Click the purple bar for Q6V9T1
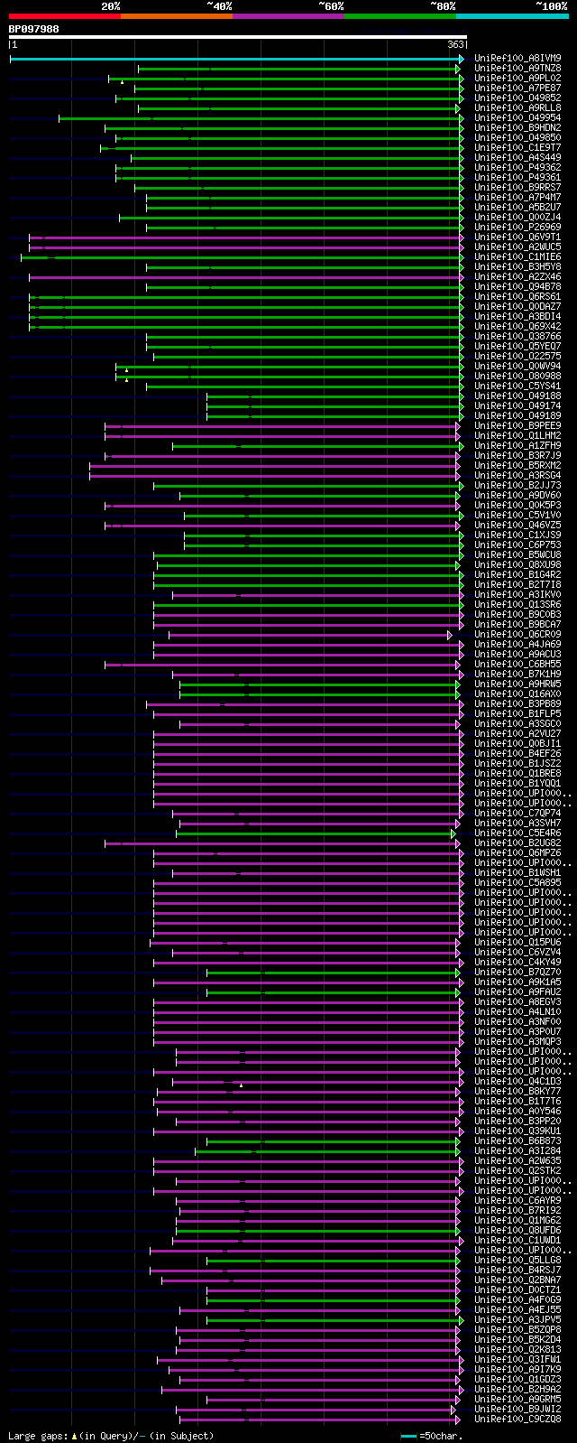 point(243,237)
